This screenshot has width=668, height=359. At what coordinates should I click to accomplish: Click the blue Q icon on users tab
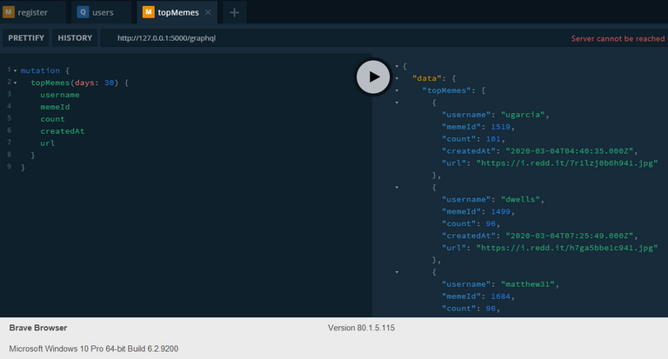(83, 12)
